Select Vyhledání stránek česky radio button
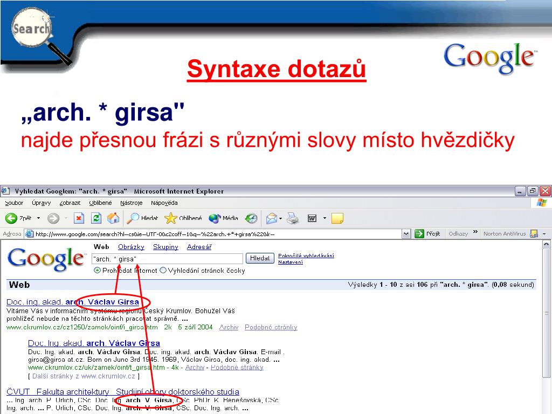This screenshot has width=552, height=414. [163, 271]
